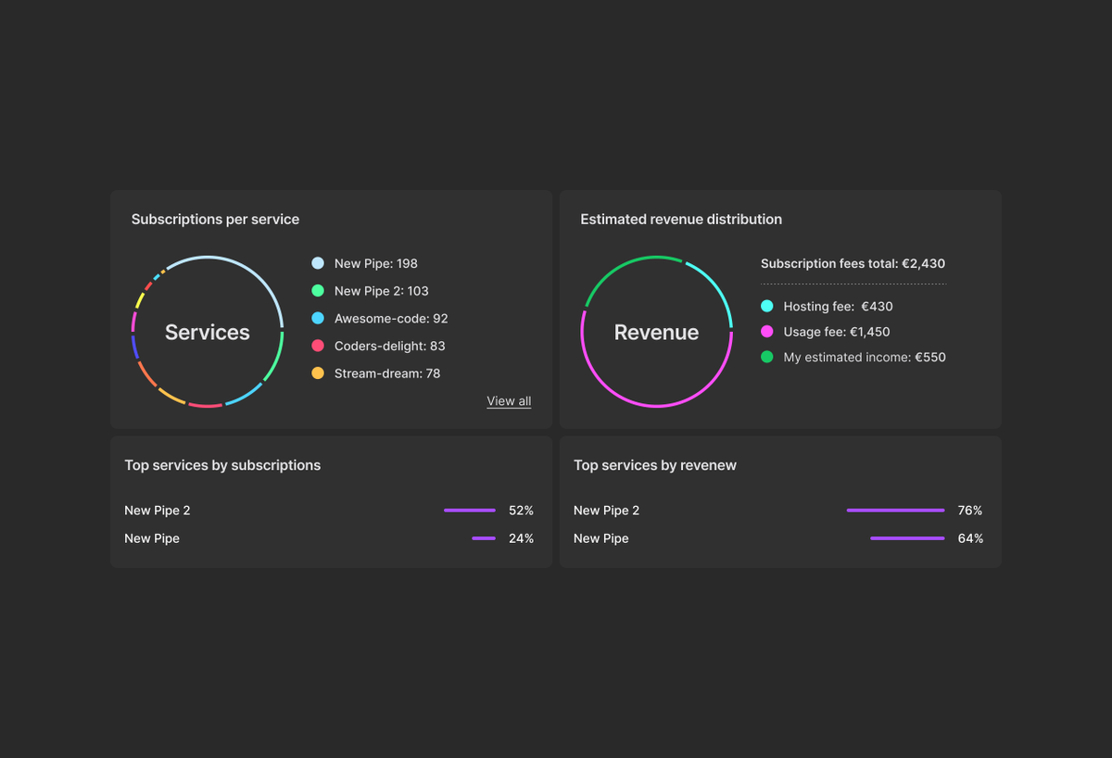The height and width of the screenshot is (758, 1112).
Task: Click the light blue New Pipe legend dot
Action: (318, 263)
